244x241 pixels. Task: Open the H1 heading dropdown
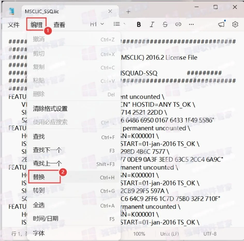click(97, 24)
